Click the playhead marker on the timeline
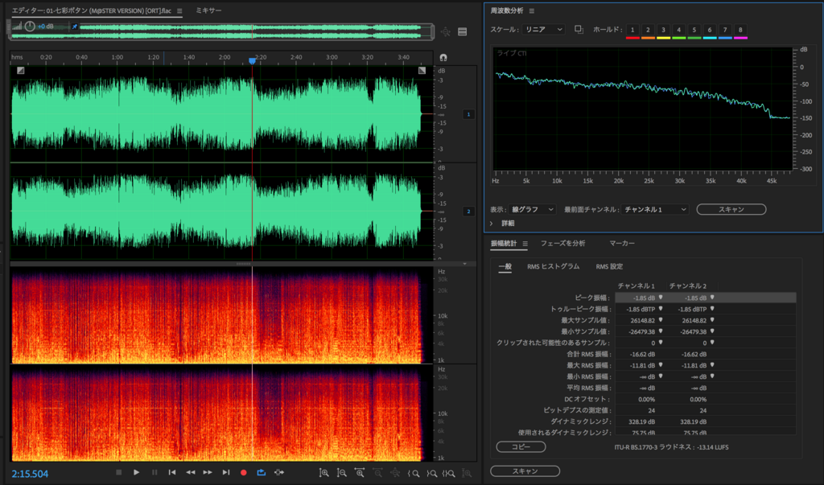 (252, 61)
